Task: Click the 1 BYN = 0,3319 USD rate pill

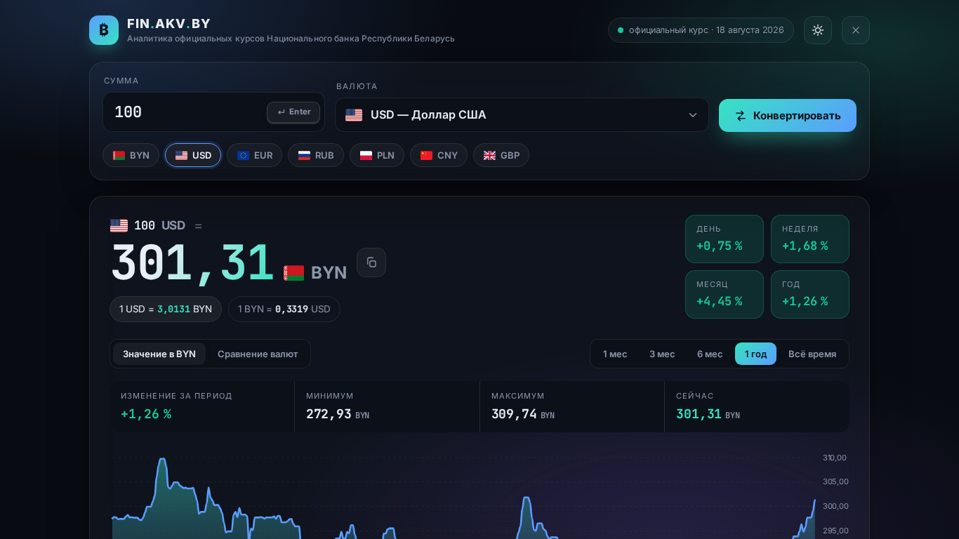Action: click(x=284, y=309)
